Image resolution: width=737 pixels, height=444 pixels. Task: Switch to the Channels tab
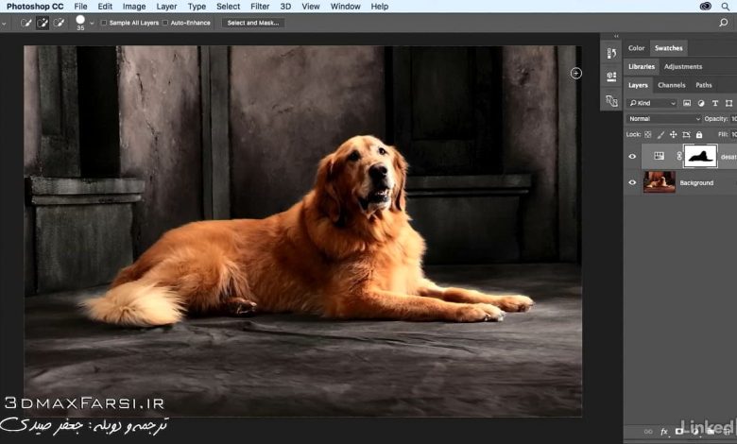point(671,85)
